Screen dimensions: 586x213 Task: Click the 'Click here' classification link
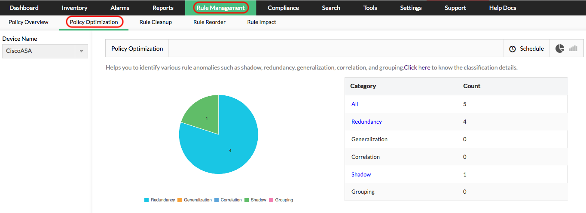pos(417,67)
